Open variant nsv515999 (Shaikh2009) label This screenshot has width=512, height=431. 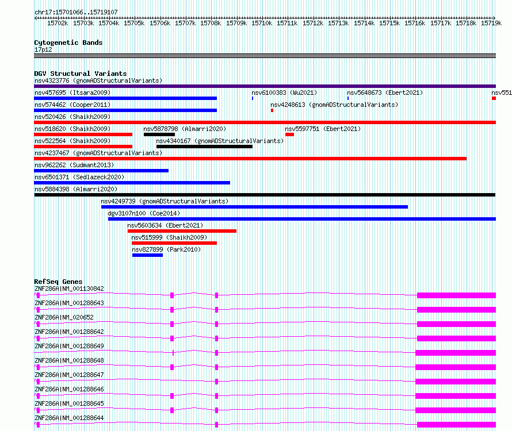pyautogui.click(x=169, y=237)
